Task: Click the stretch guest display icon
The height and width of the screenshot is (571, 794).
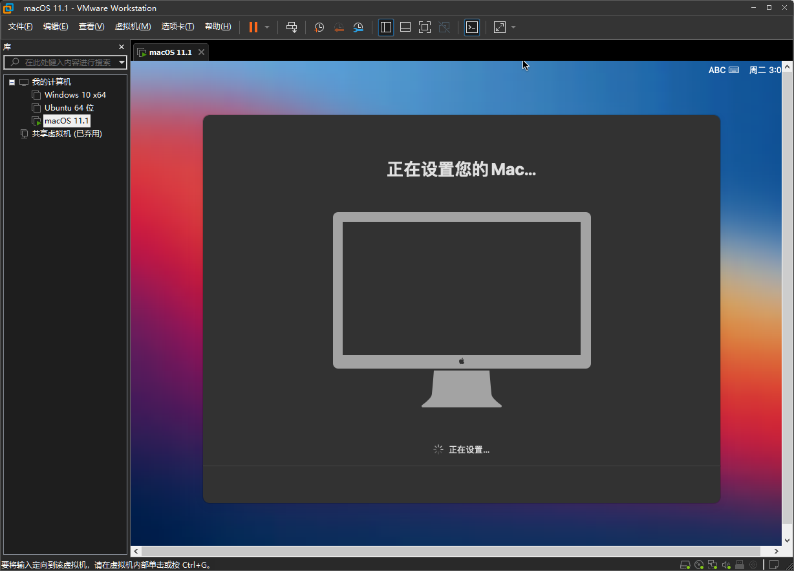Action: click(500, 27)
